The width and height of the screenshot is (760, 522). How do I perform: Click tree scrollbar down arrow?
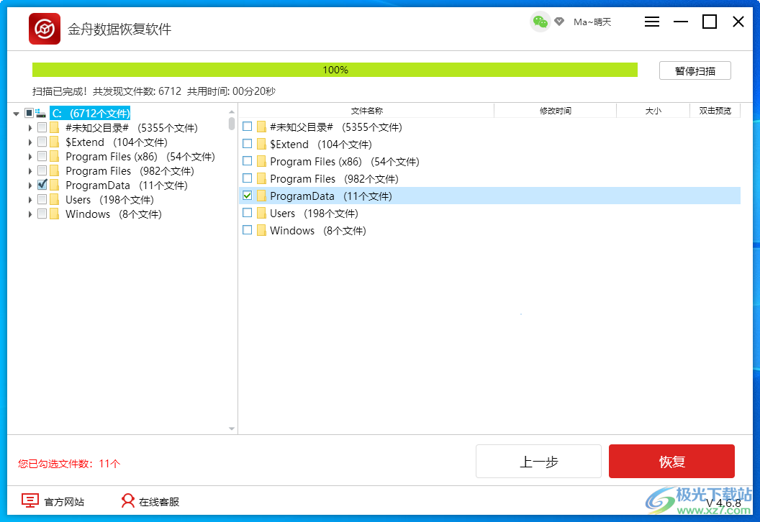[232, 429]
